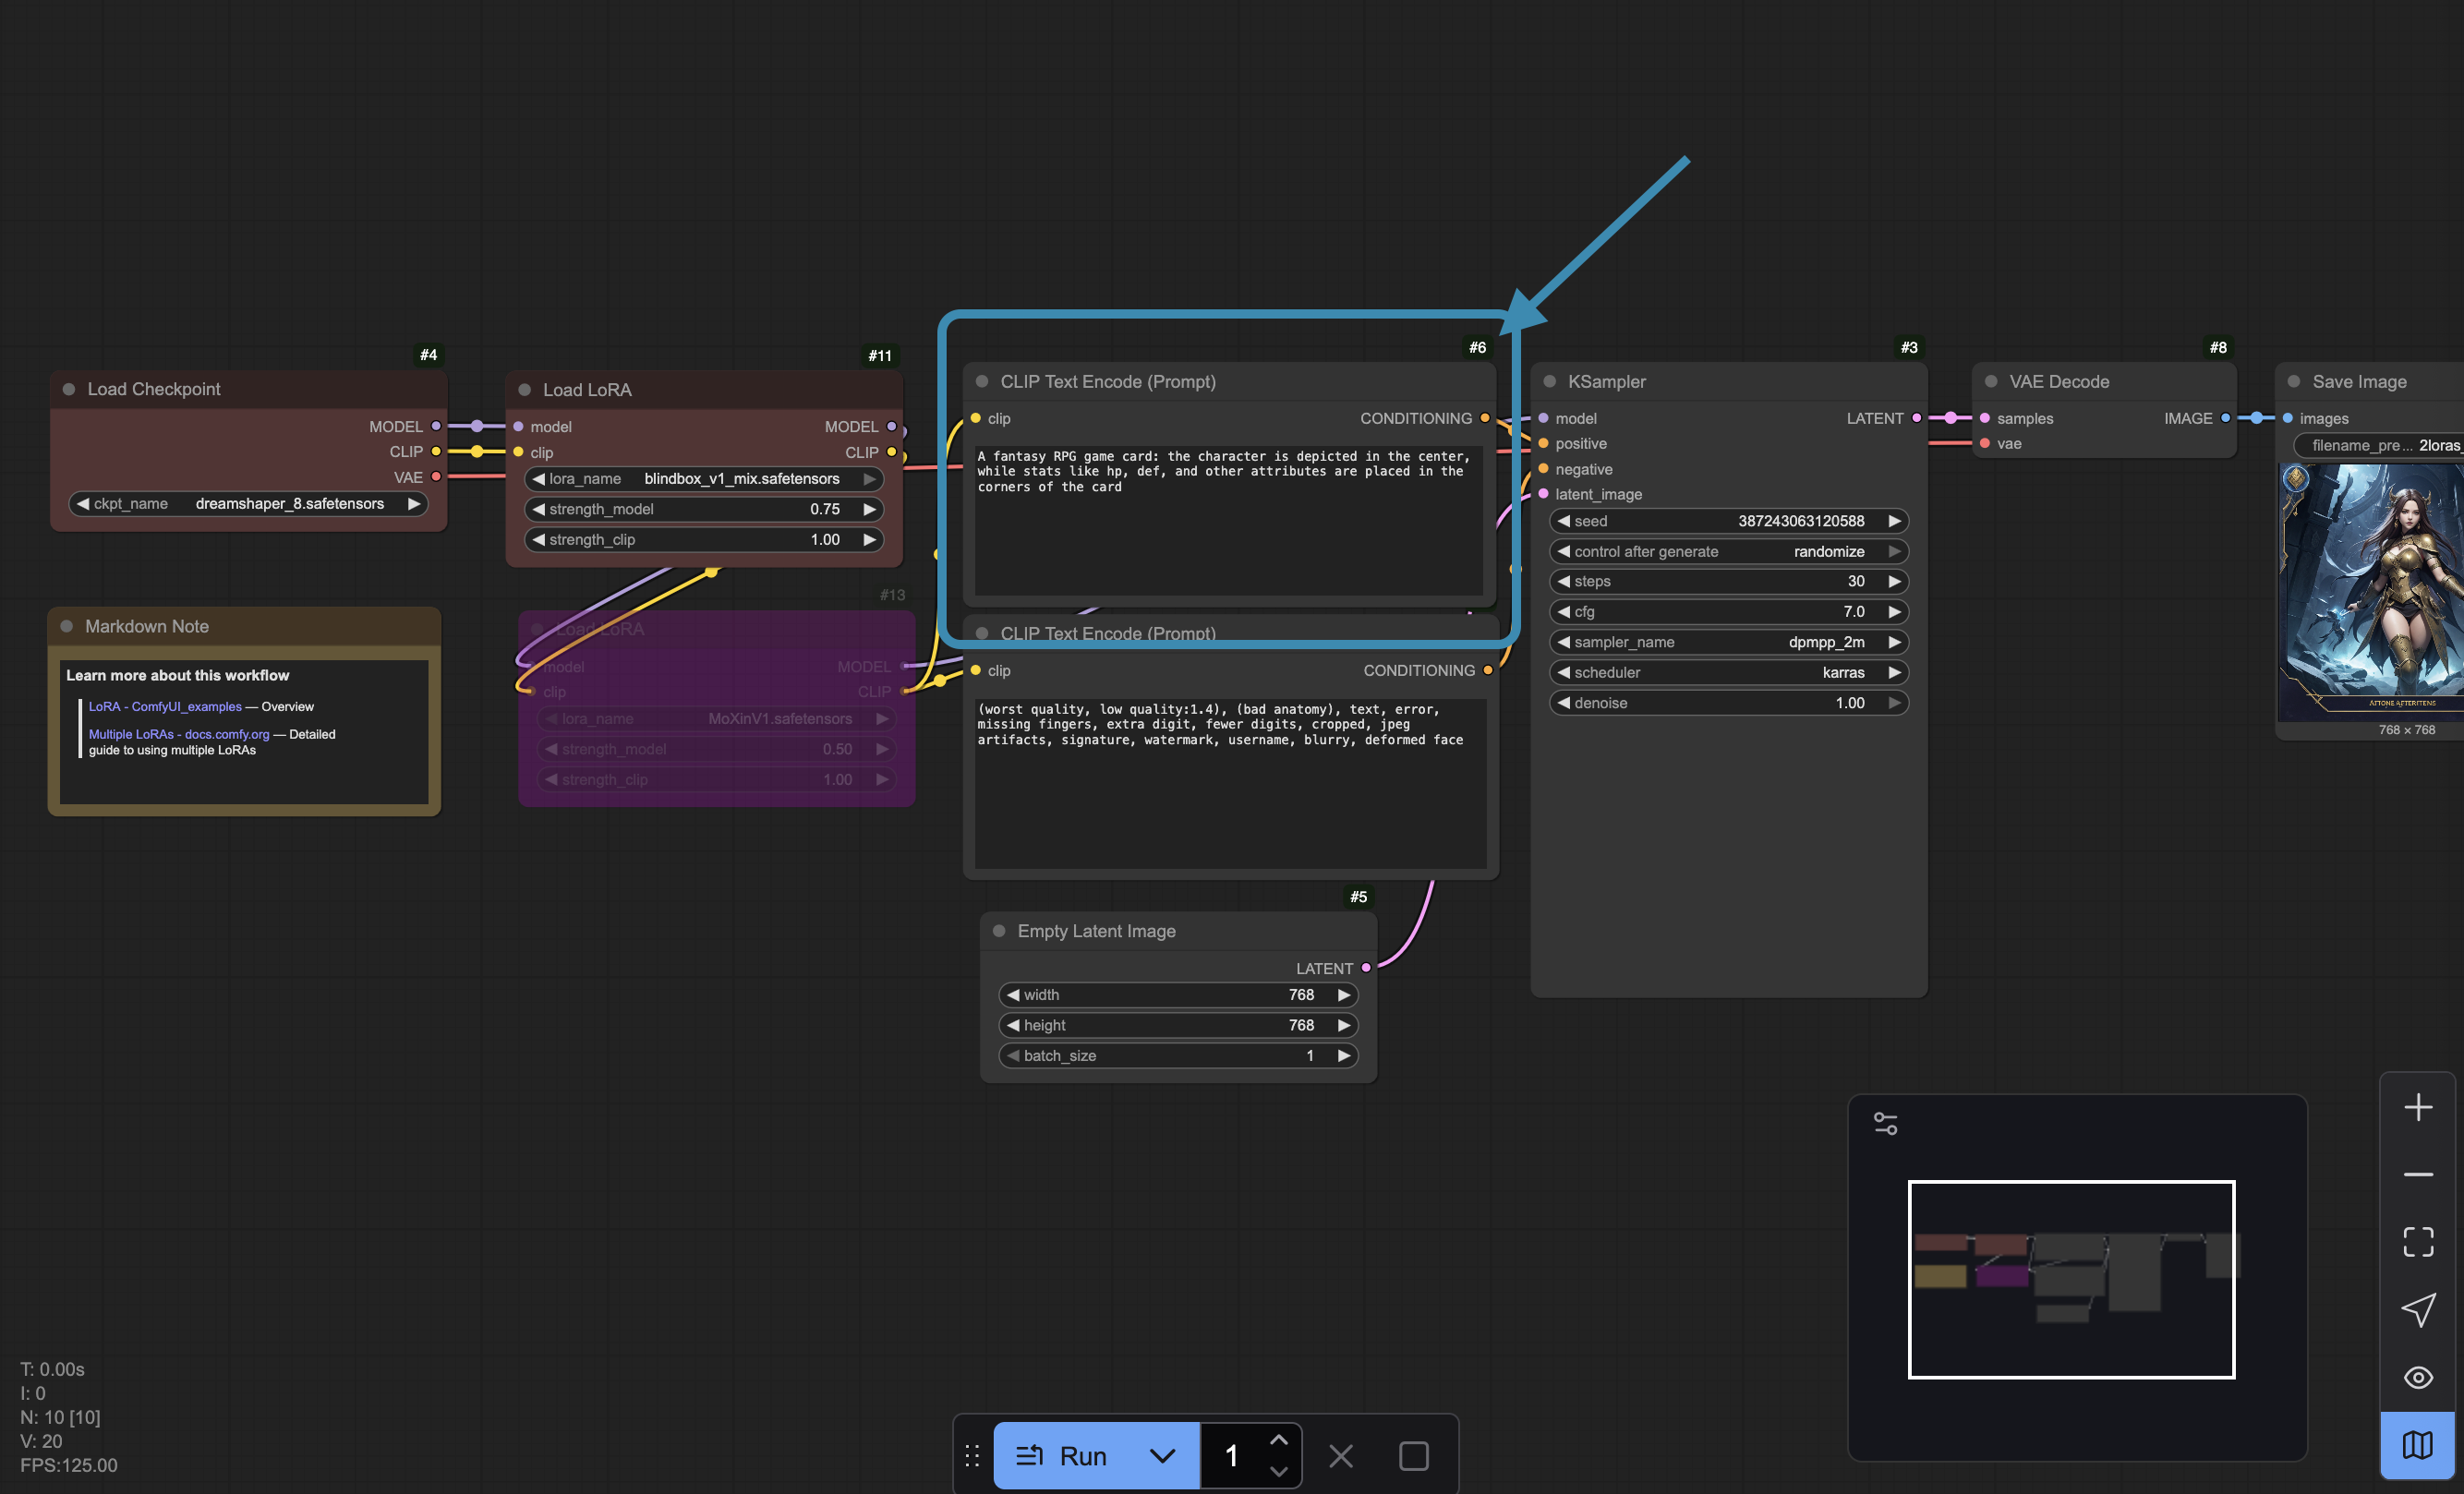Open the LoRA - ComfyUI_examples link
This screenshot has height=1494, width=2464.
[165, 706]
